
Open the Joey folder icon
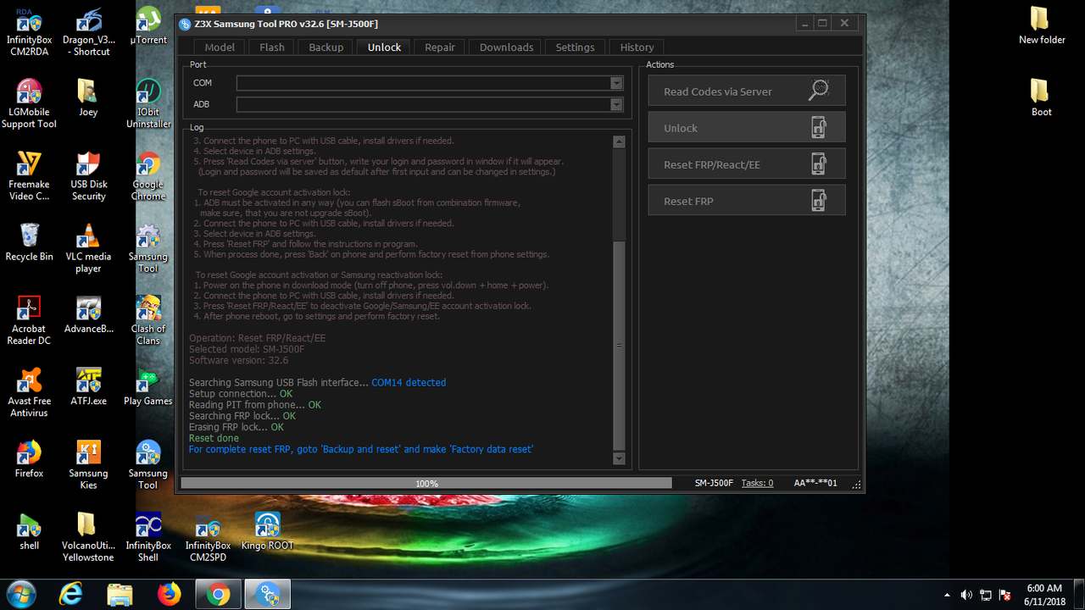(x=88, y=98)
